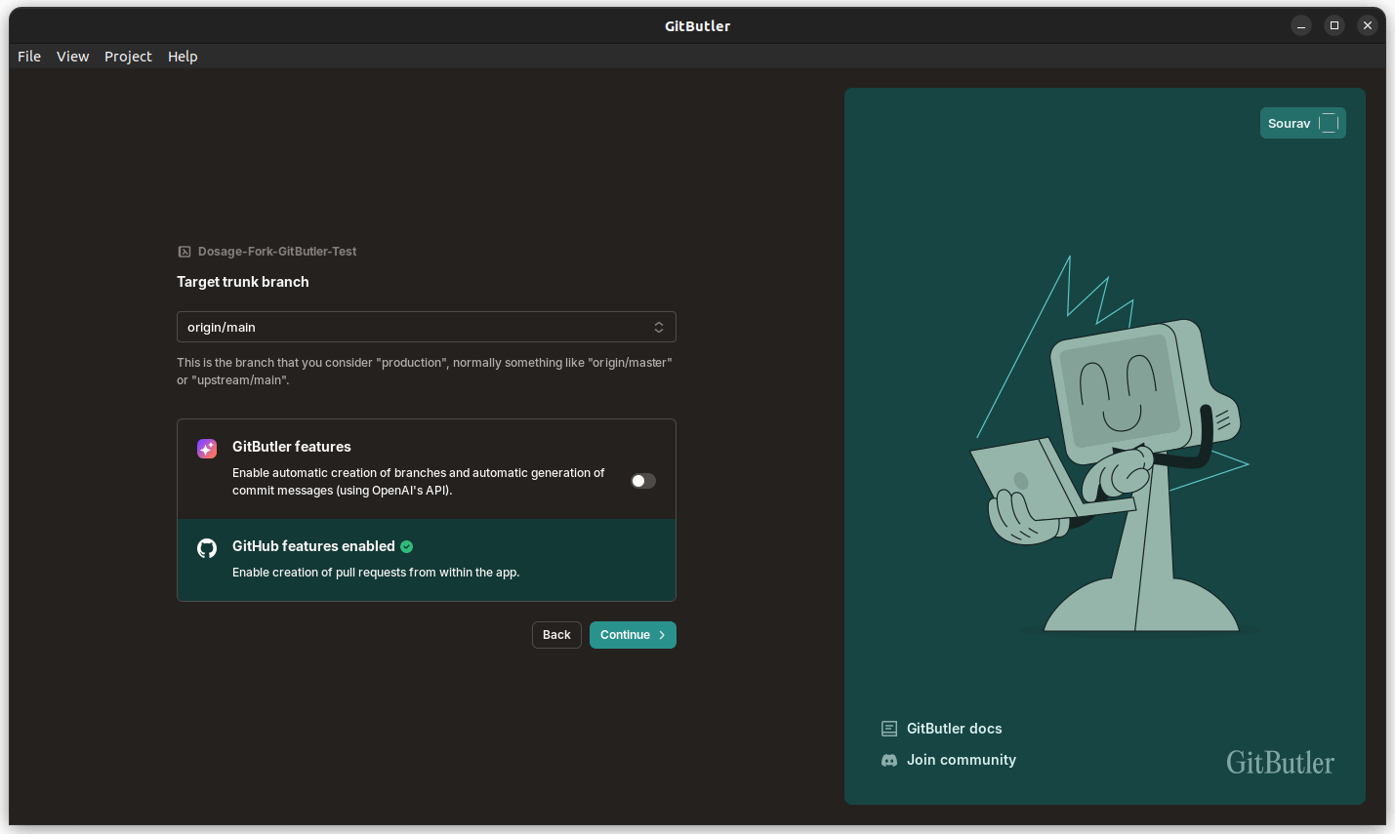
Task: Click the Discord icon next to Join community
Action: [888, 760]
